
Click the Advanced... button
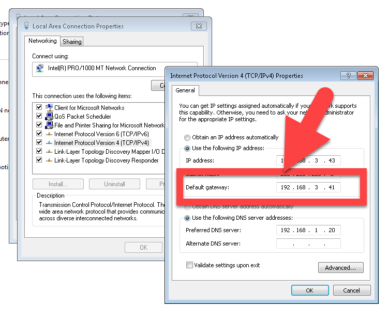click(x=340, y=268)
